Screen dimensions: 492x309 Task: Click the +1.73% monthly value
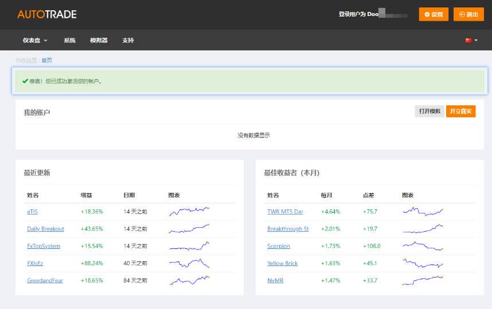[x=331, y=246]
